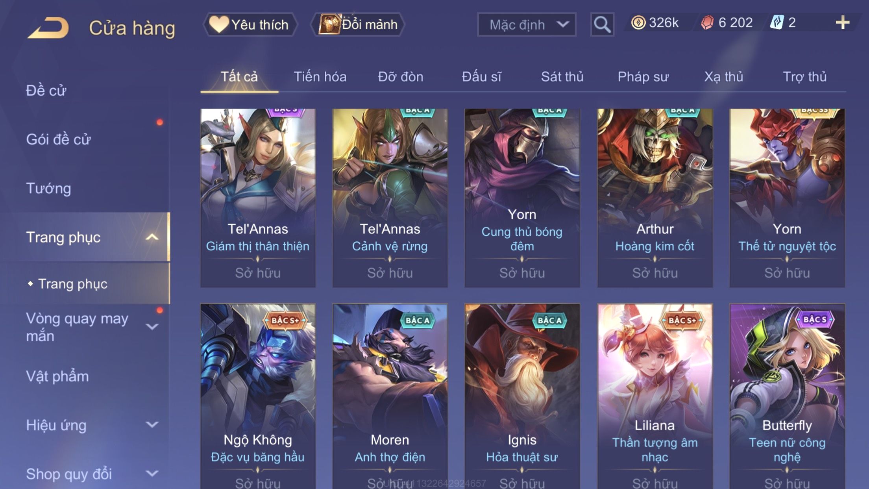Open Đổi mảnh fragment exchange
This screenshot has height=489, width=869.
point(358,24)
